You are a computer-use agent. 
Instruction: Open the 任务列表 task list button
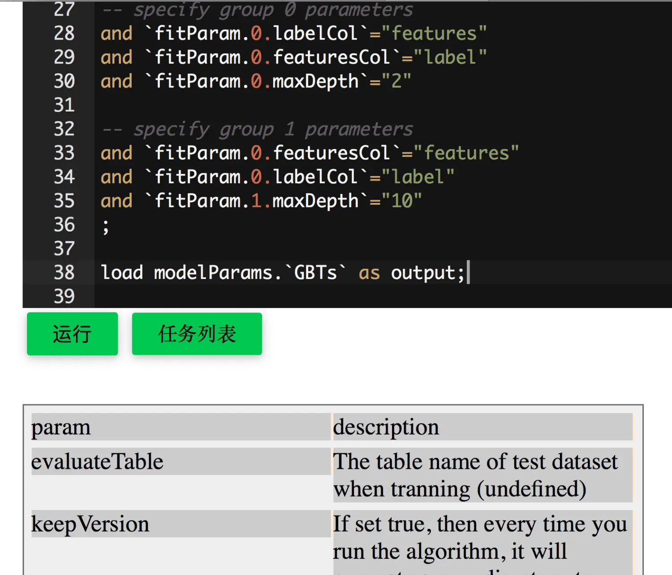click(x=197, y=334)
